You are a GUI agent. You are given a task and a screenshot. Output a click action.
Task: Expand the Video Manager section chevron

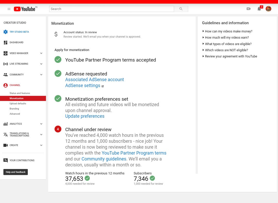(41, 53)
